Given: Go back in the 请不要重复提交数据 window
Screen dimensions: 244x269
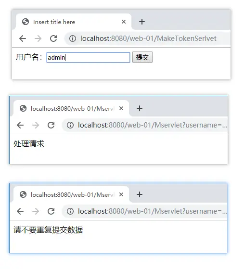Looking at the screenshot, I should (20, 211).
